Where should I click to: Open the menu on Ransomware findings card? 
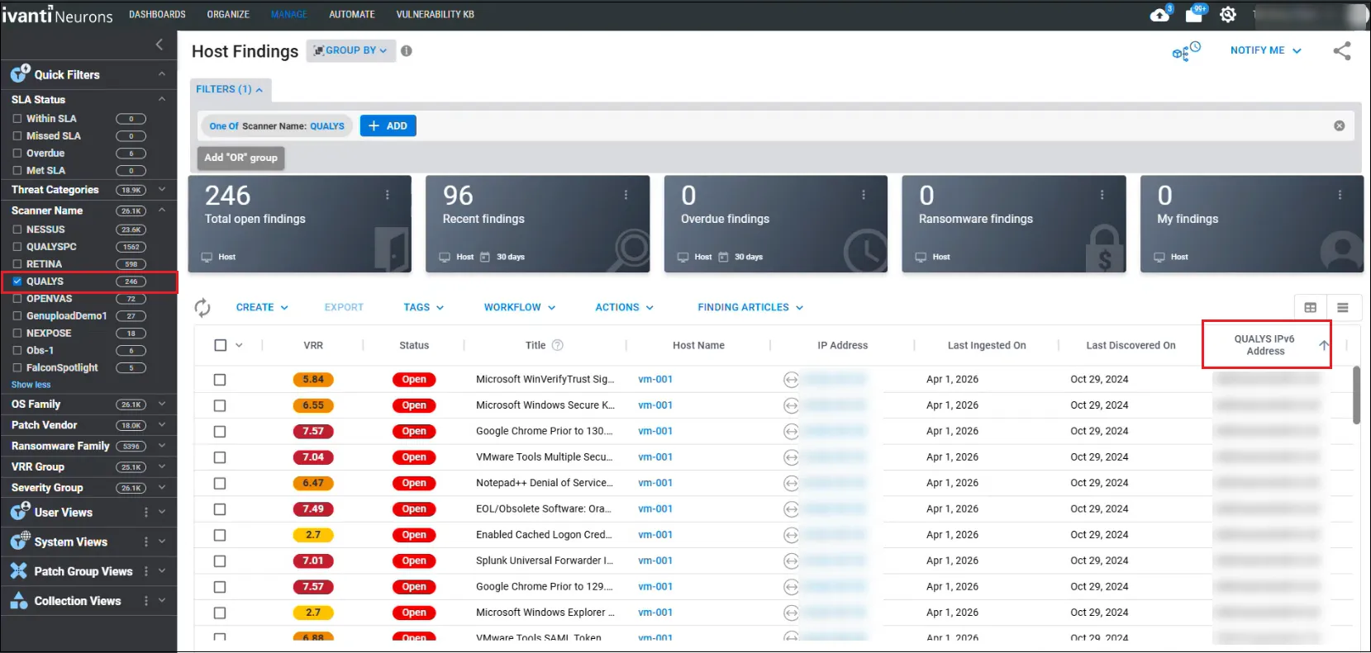(1102, 195)
